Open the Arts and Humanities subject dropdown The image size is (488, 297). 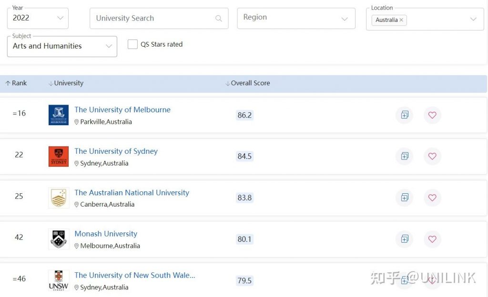point(62,46)
